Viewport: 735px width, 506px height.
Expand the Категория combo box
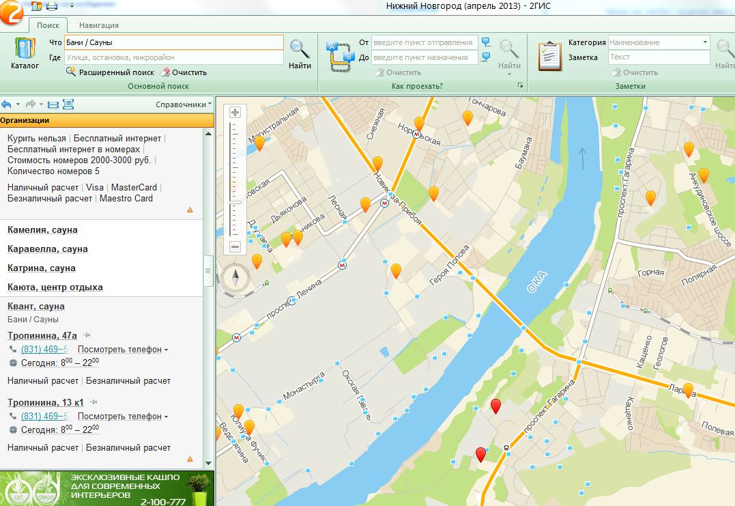[x=705, y=42]
